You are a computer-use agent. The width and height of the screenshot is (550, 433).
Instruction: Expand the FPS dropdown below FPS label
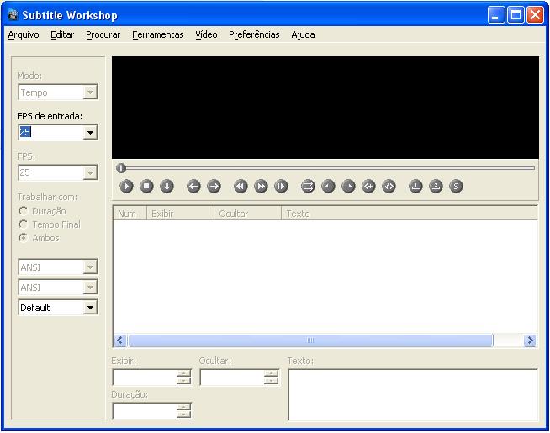click(90, 173)
